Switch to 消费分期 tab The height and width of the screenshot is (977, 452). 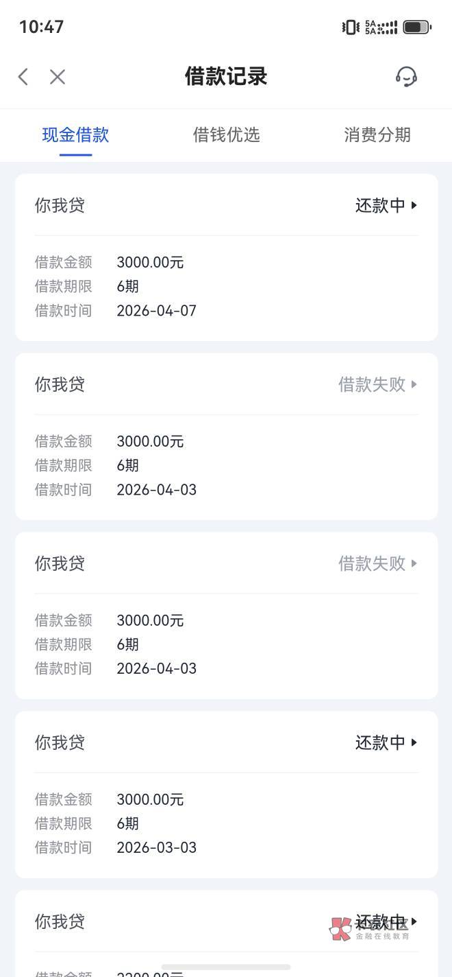pyautogui.click(x=377, y=134)
